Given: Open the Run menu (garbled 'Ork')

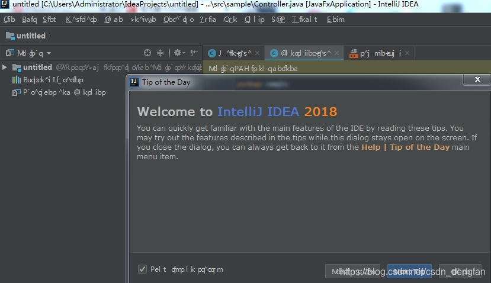Looking at the screenshot, I should click(x=230, y=20).
